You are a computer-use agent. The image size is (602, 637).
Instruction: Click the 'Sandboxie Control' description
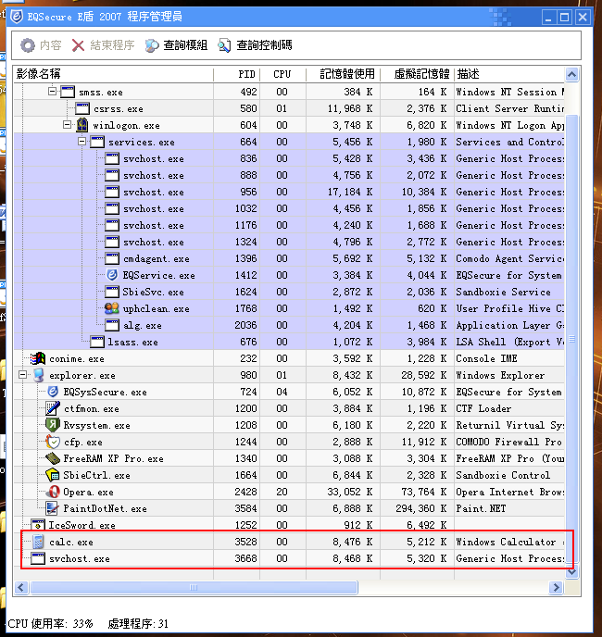503,475
